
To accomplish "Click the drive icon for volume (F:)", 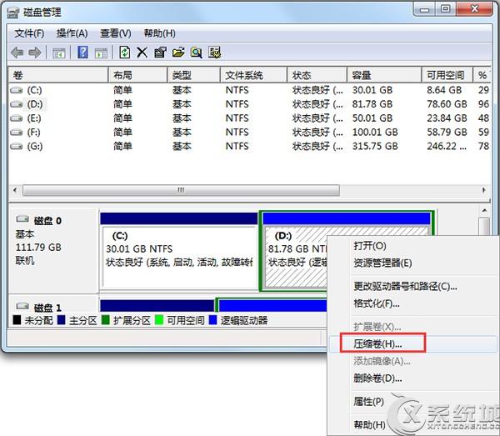I will [17, 133].
